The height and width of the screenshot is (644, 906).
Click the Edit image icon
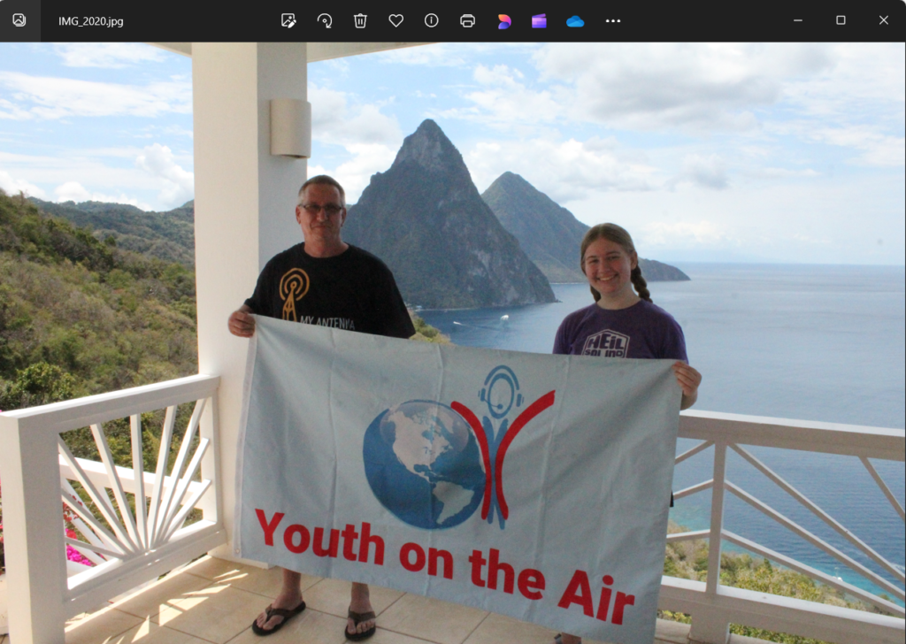click(x=288, y=21)
